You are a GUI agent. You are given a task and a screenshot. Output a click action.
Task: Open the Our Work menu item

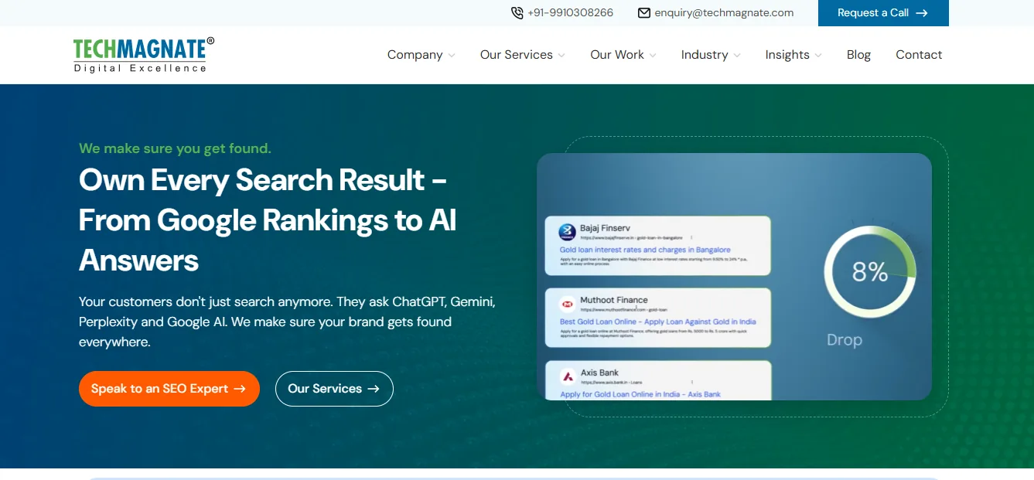pyautogui.click(x=617, y=55)
